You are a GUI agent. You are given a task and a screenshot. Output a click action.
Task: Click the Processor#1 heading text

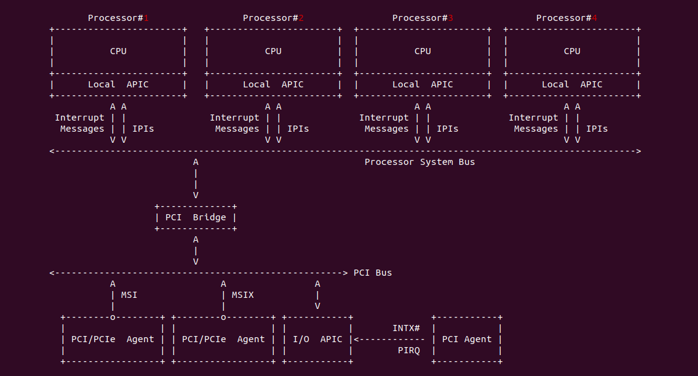[118, 18]
